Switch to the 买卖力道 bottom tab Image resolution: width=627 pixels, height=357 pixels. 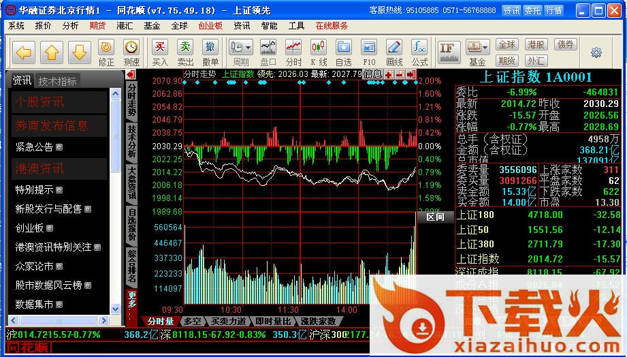pyautogui.click(x=229, y=322)
